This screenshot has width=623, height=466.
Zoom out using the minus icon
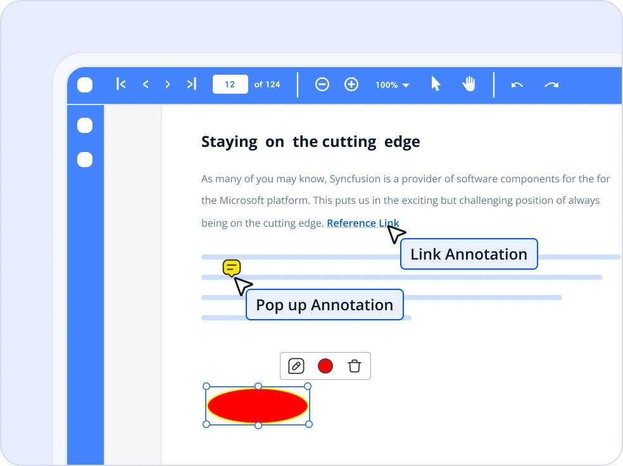322,84
